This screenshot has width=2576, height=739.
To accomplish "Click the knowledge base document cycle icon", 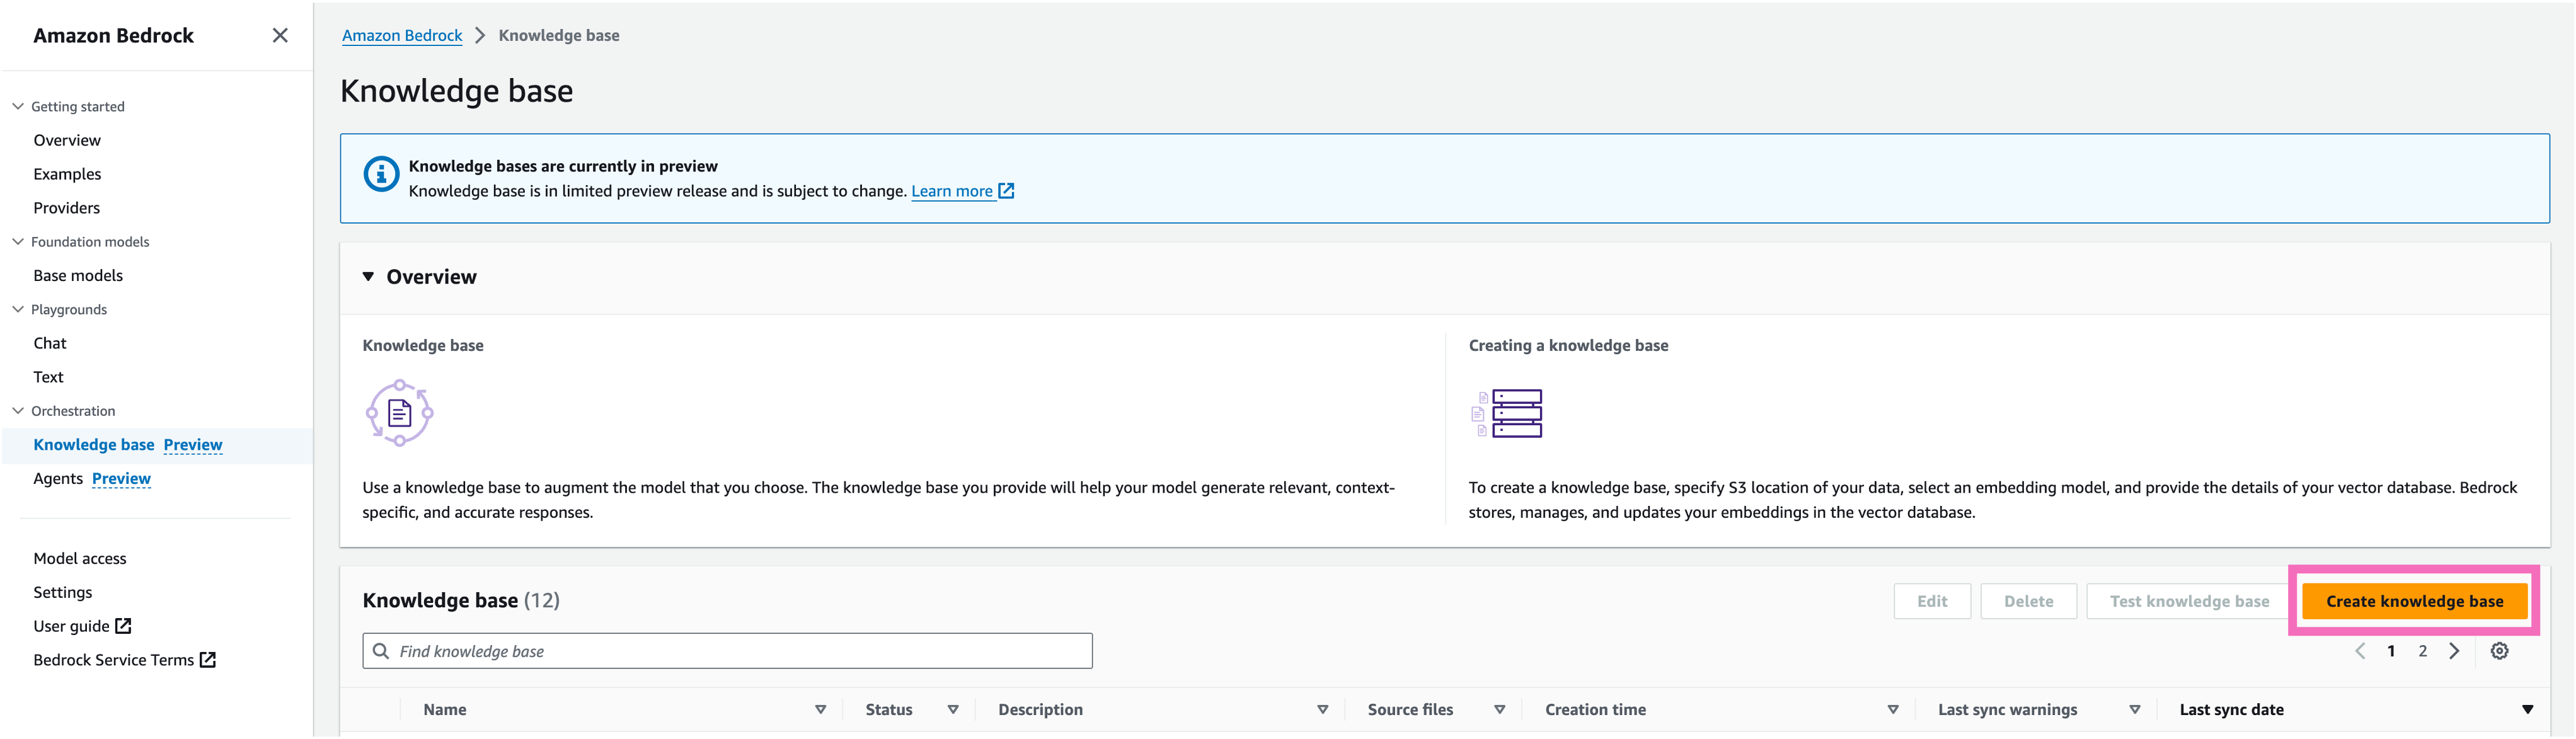I will click(x=399, y=412).
